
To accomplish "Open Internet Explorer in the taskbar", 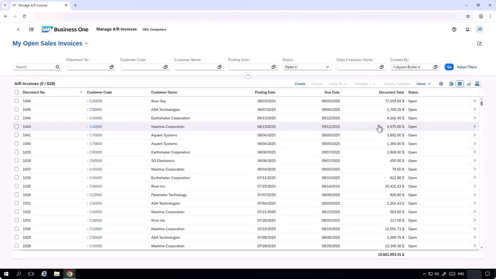I will [x=44, y=274].
